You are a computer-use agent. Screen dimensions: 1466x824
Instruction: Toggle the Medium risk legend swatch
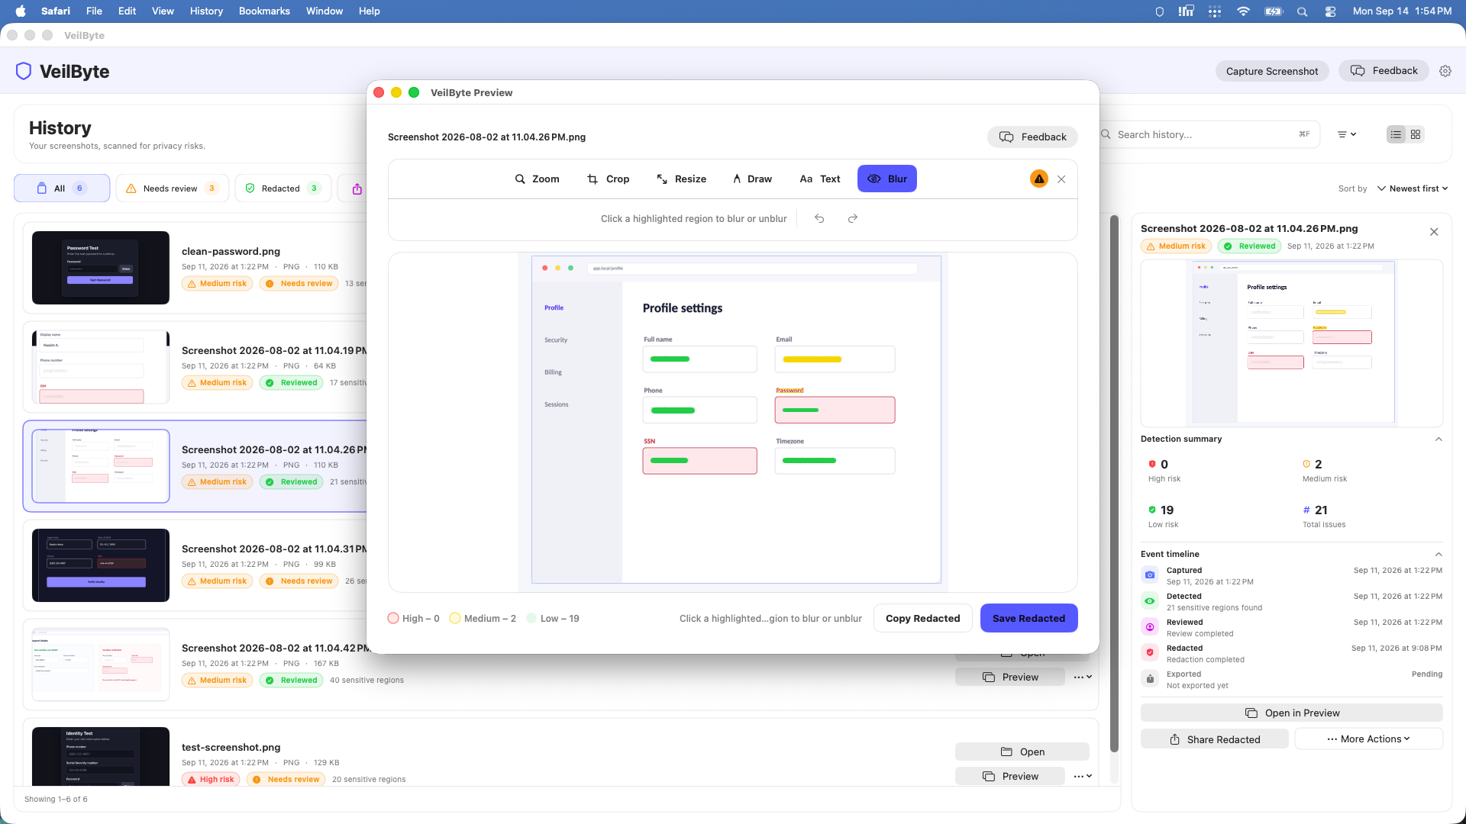[455, 618]
